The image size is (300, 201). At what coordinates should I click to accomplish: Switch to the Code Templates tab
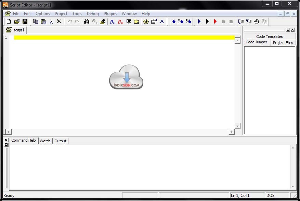pos(270,37)
